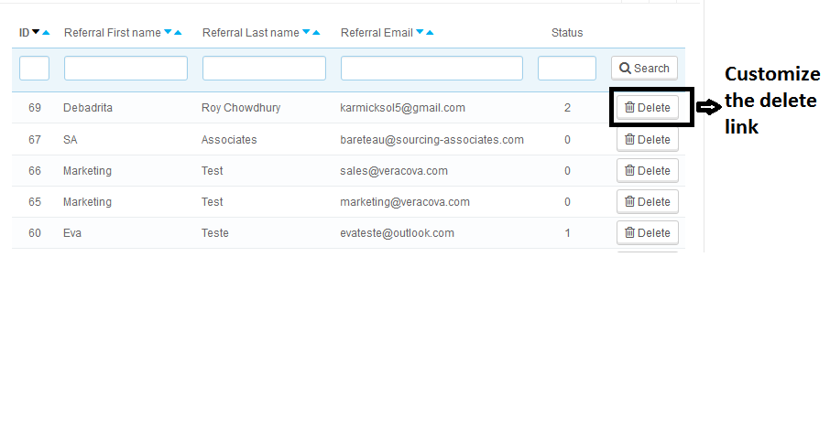This screenshot has height=439, width=830.
Task: Click the Referral First name header
Action: coord(112,33)
